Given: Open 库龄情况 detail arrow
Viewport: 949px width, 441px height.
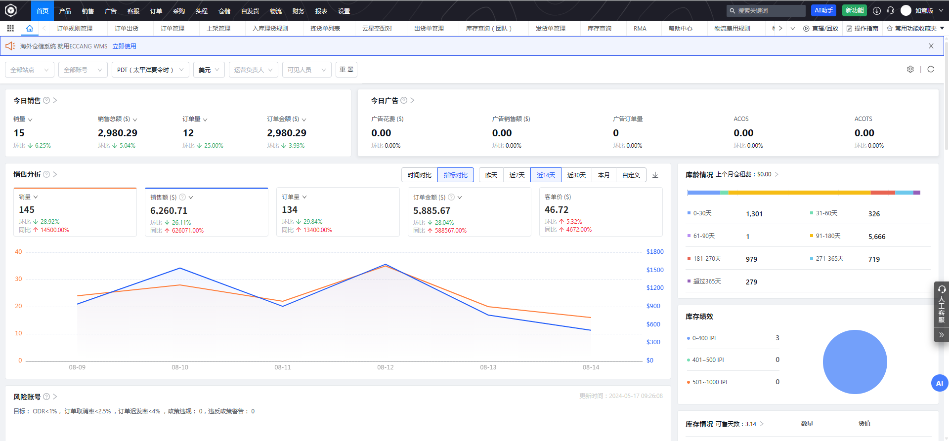Looking at the screenshot, I should click(776, 174).
